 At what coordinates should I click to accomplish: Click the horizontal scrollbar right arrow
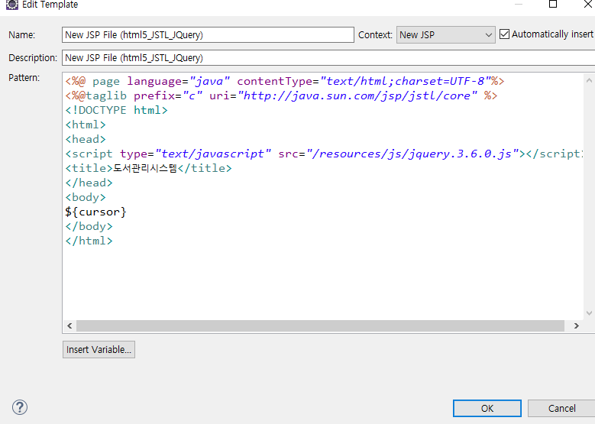pyautogui.click(x=577, y=325)
